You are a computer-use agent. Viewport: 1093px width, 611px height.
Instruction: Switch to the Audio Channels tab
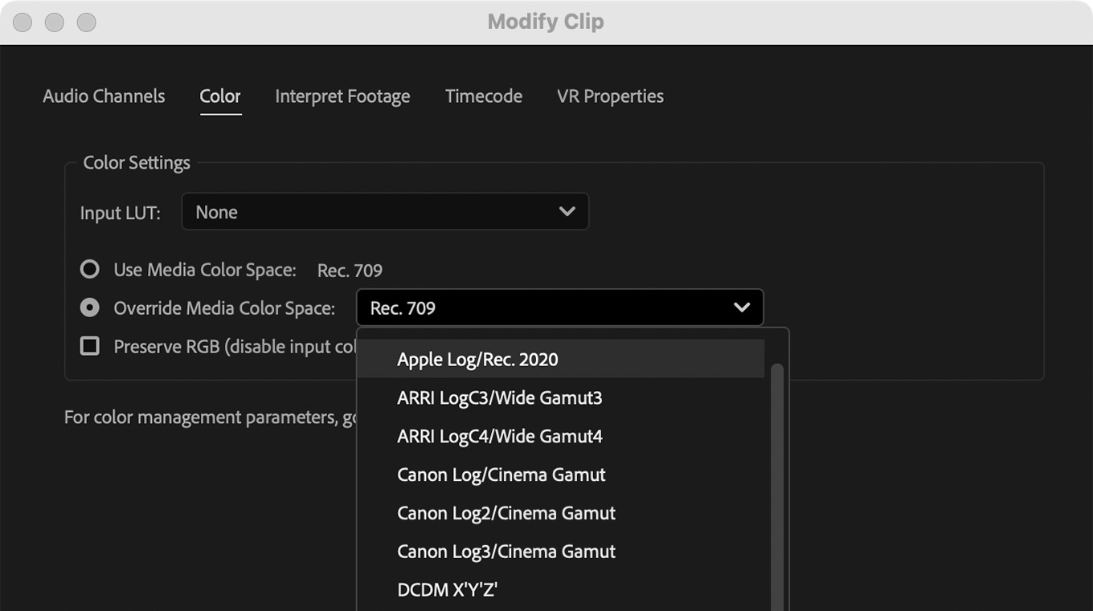tap(104, 96)
